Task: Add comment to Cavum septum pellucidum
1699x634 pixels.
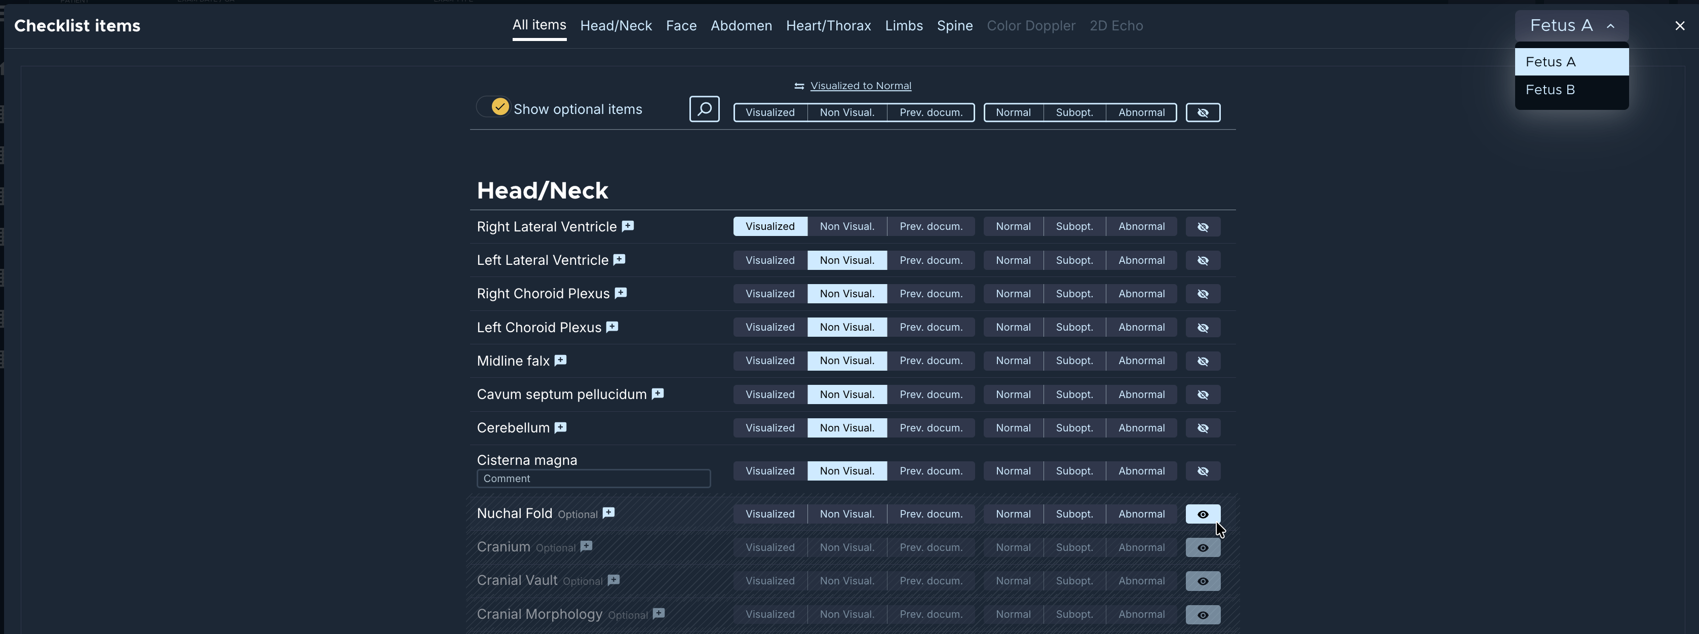Action: [x=658, y=393]
